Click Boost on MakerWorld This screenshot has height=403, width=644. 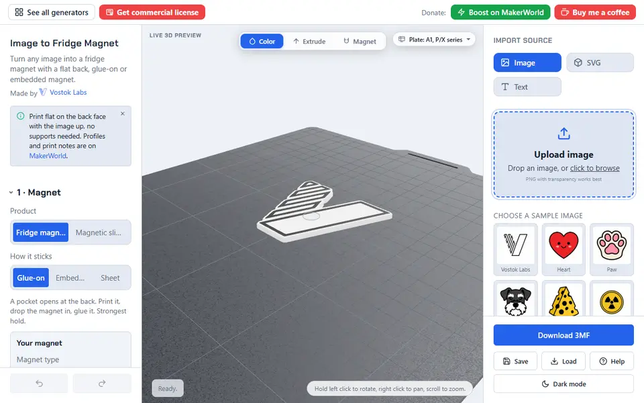500,12
